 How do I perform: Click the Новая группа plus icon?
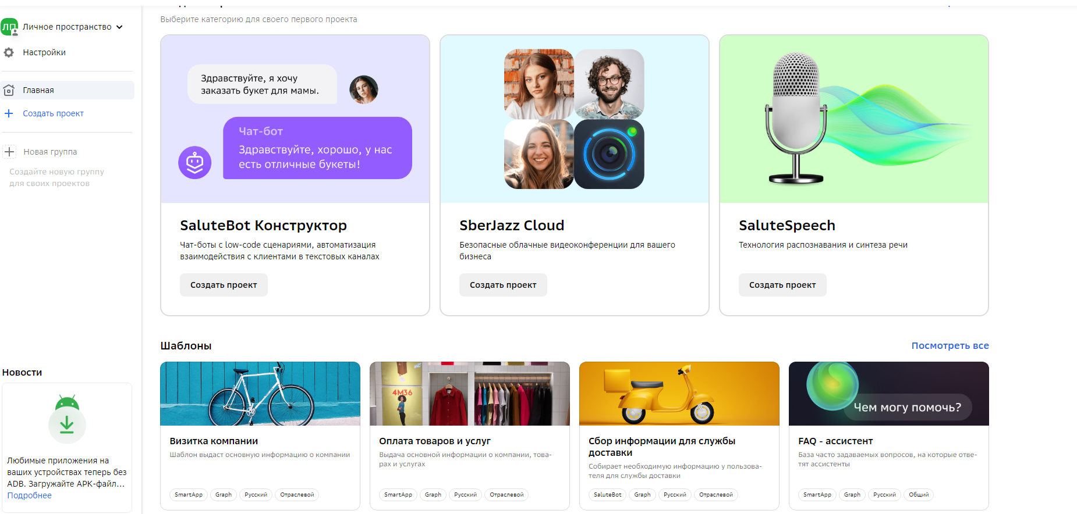[9, 152]
